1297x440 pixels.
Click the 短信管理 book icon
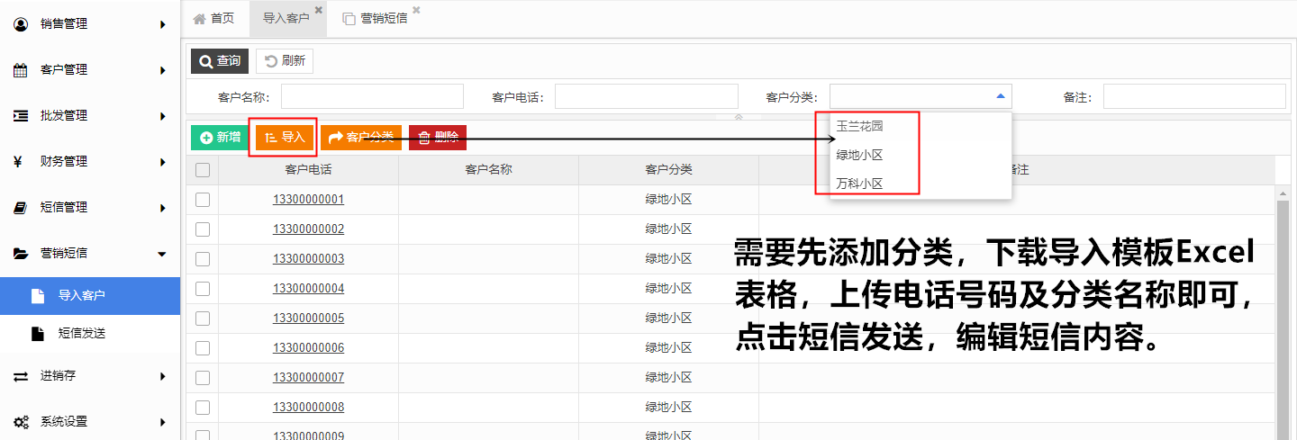click(20, 208)
